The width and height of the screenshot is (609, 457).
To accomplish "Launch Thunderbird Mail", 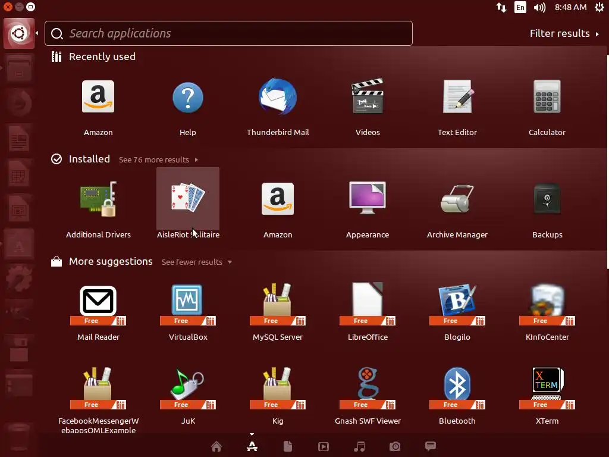I will (278, 96).
